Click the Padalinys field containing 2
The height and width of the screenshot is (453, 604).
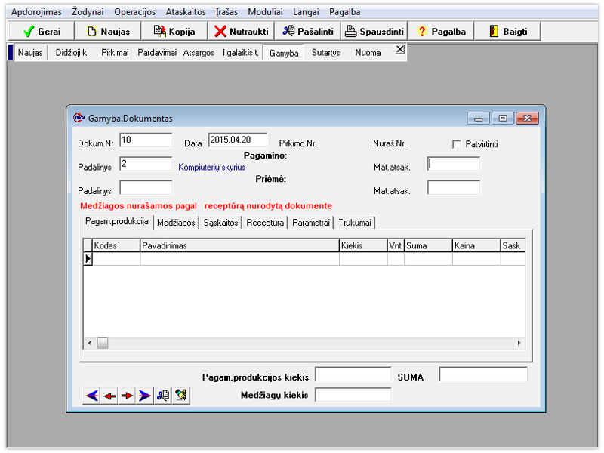146,164
